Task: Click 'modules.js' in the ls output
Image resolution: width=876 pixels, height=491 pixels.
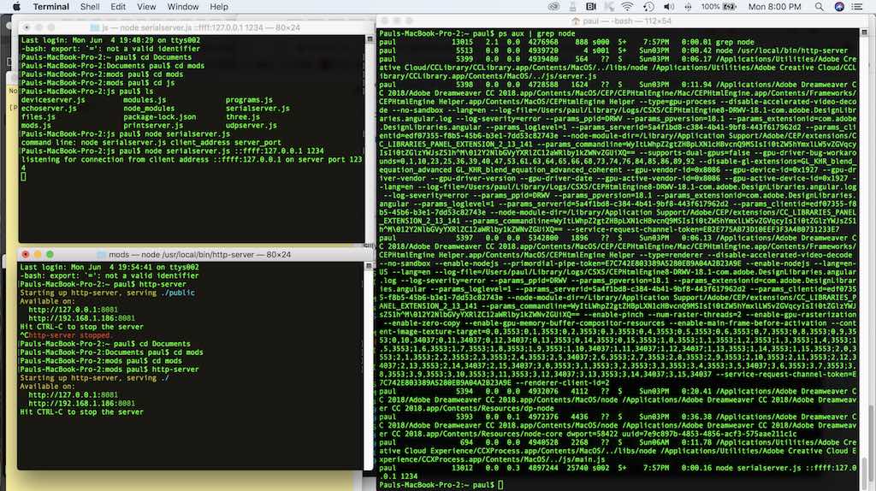Action: [144, 100]
